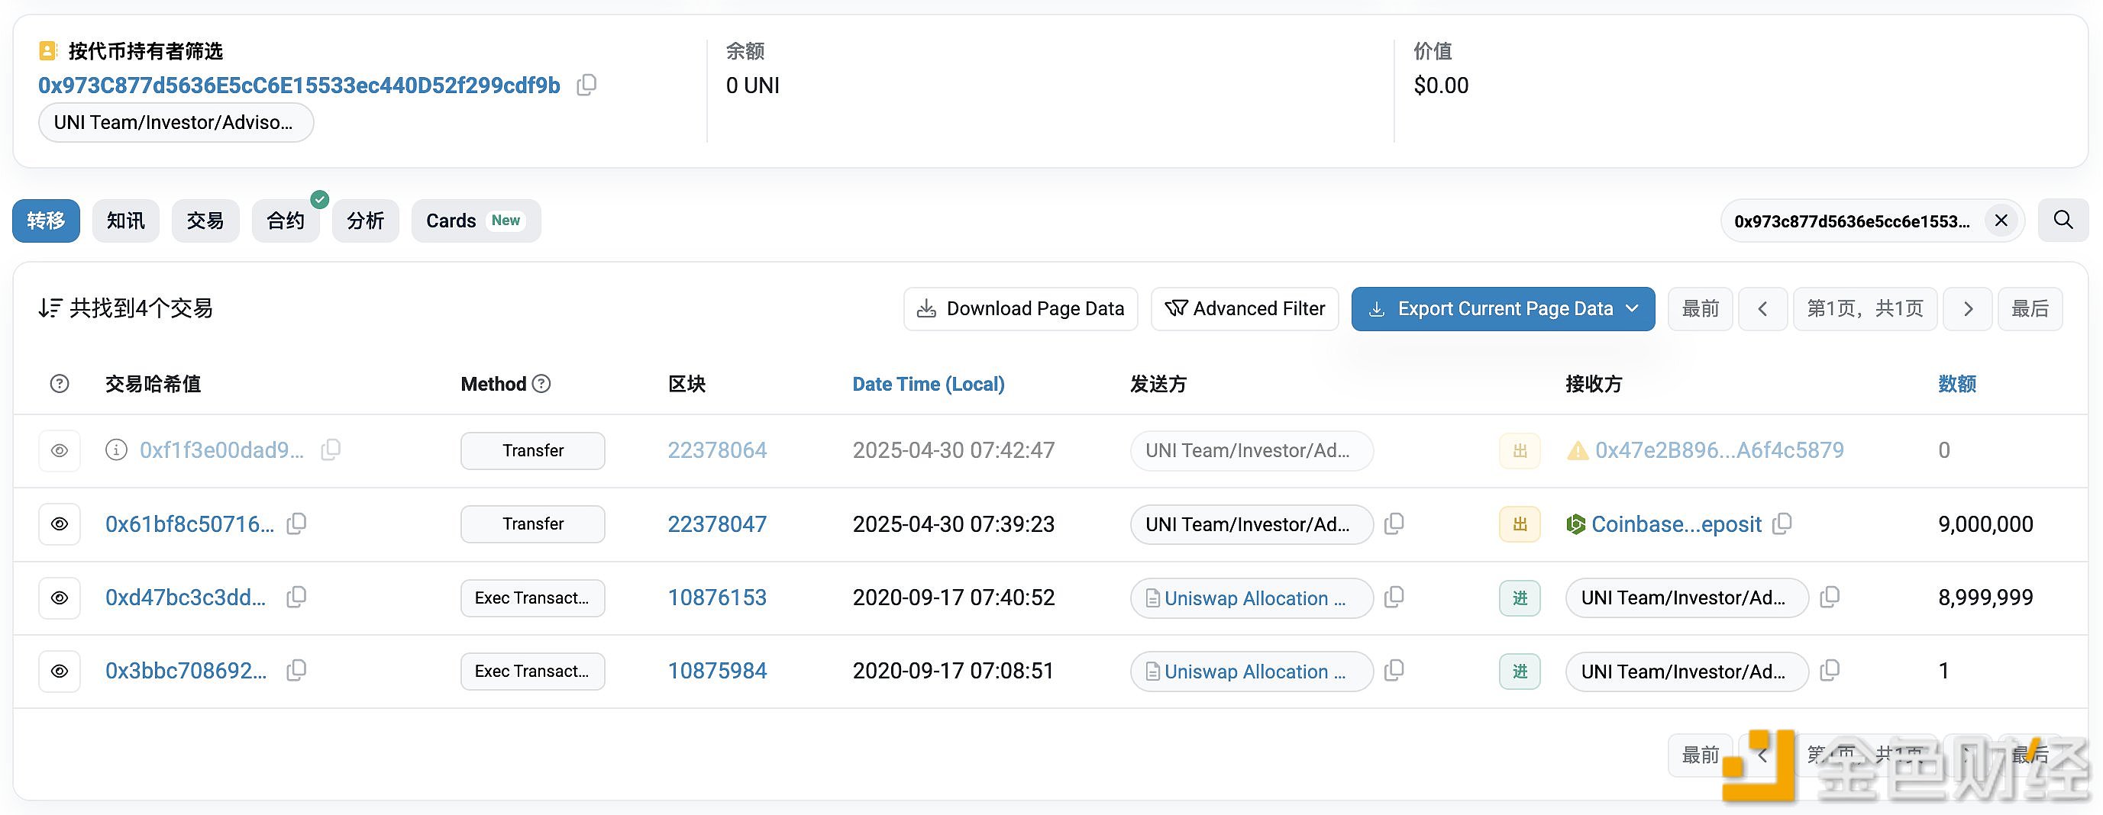2103x815 pixels.
Task: Copy the token holder address 0x973C877d
Action: (x=586, y=85)
